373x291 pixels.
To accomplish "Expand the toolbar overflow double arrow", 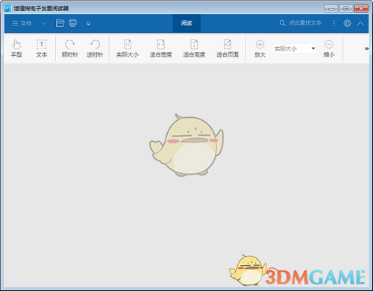I will tap(366, 48).
